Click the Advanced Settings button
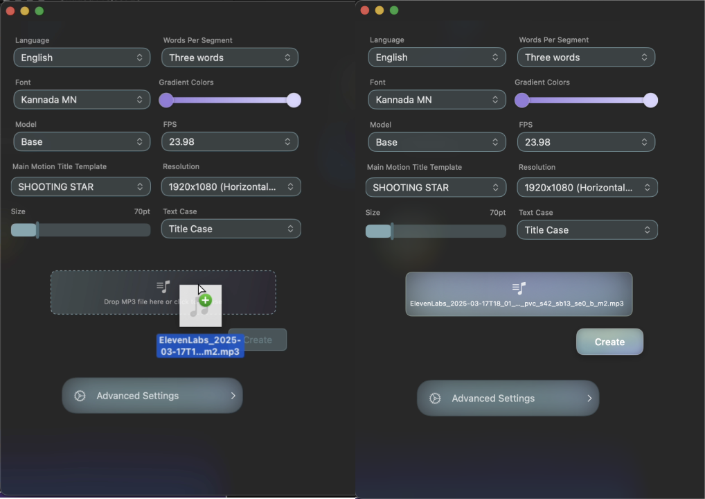Image resolution: width=705 pixels, height=499 pixels. (152, 396)
